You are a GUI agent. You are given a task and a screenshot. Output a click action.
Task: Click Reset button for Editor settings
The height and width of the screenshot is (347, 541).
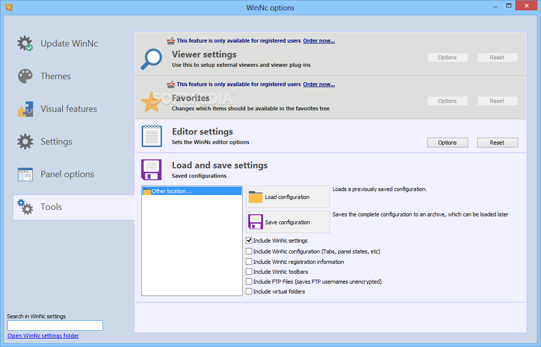497,143
